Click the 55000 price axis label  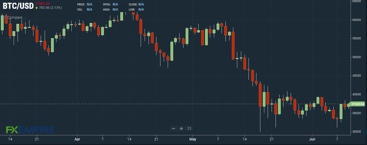356,39
